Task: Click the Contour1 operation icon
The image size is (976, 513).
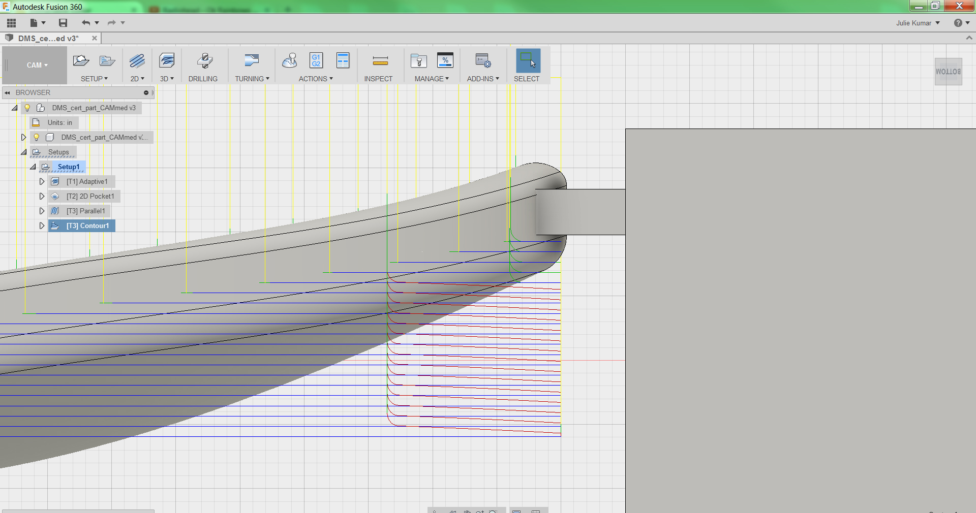Action: coord(55,226)
